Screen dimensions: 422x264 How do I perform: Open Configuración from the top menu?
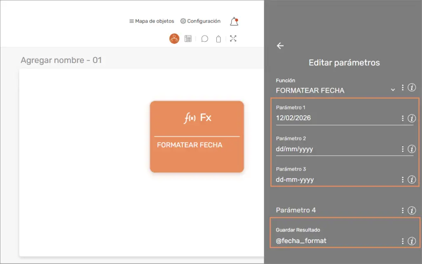[x=200, y=21]
